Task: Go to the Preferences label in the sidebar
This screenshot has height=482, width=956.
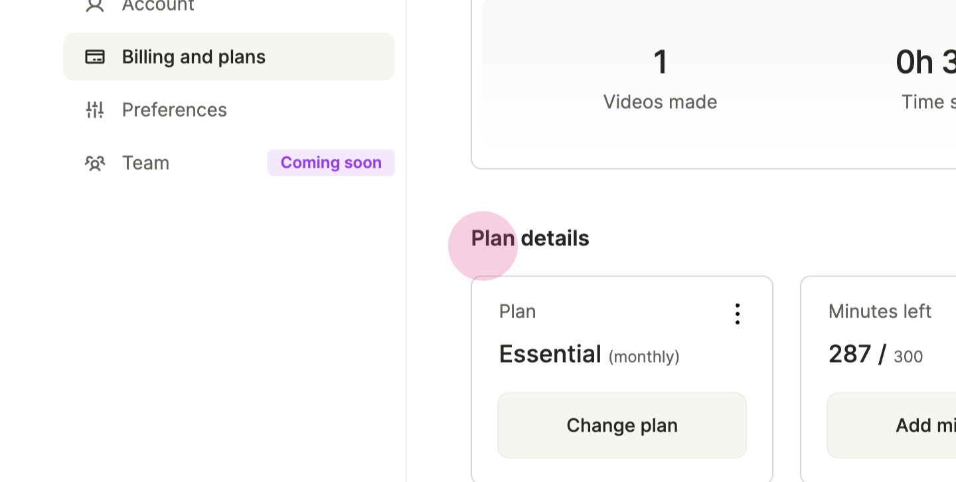Action: pos(175,110)
